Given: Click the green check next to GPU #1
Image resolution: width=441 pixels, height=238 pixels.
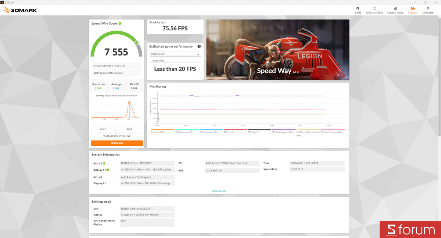Looking at the screenshot, I should [104, 163].
